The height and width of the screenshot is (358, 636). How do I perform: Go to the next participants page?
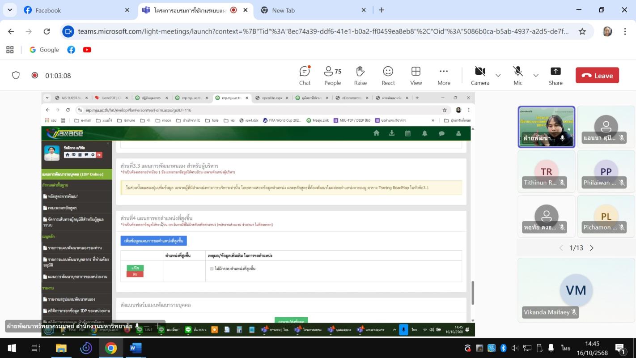[x=592, y=248]
